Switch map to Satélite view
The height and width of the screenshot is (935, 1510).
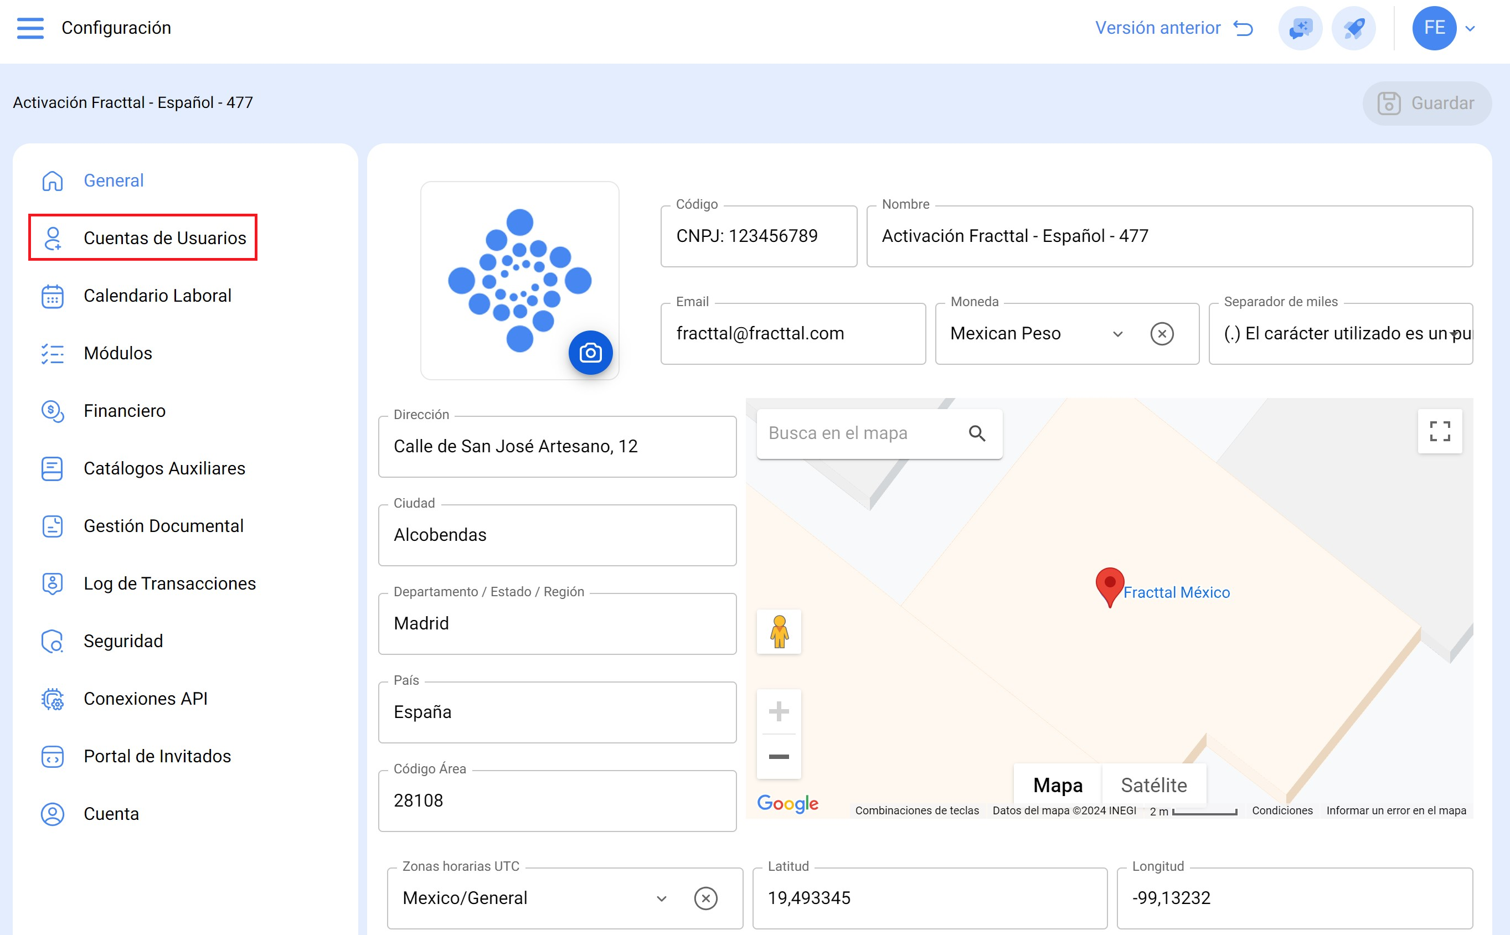coord(1153,785)
